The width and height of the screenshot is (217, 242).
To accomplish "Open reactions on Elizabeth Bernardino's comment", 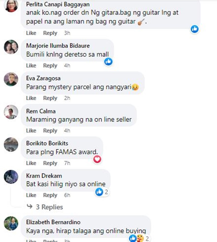I will pos(139,239).
